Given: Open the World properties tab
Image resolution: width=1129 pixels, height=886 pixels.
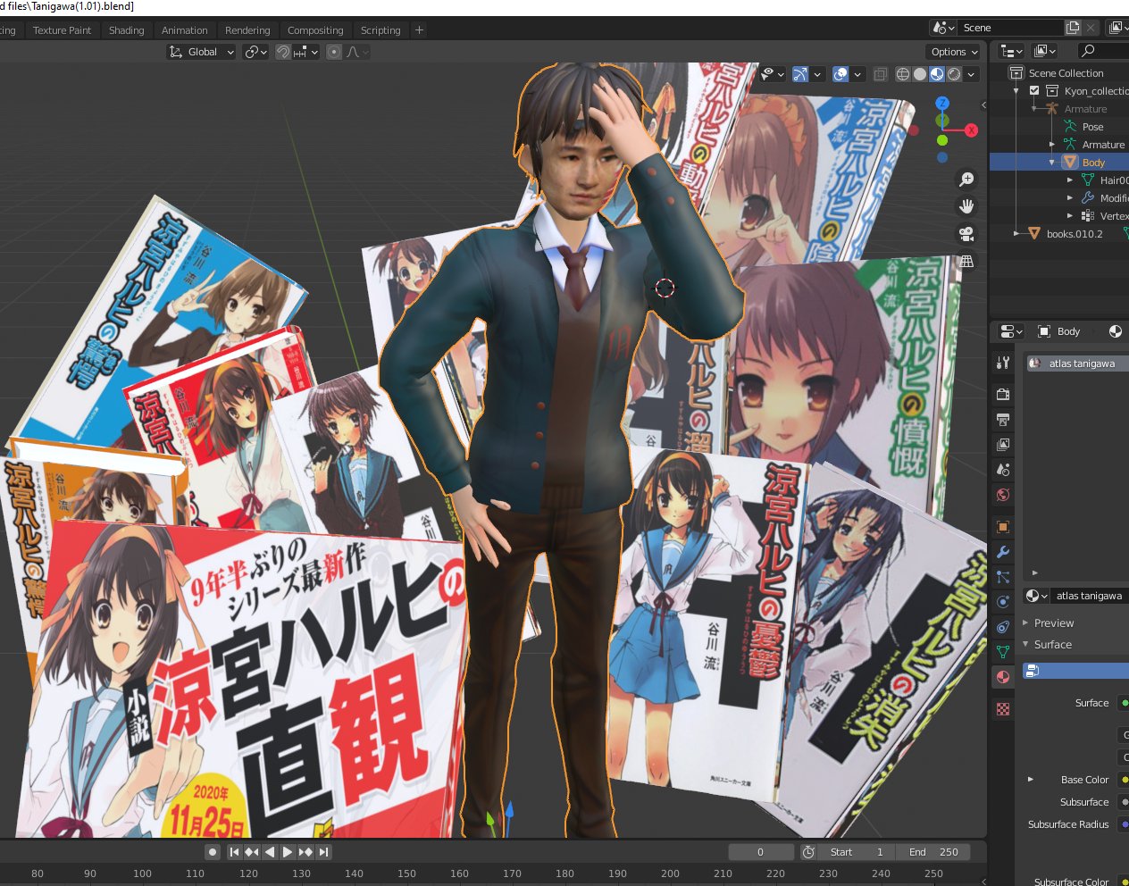Looking at the screenshot, I should pyautogui.click(x=1003, y=495).
